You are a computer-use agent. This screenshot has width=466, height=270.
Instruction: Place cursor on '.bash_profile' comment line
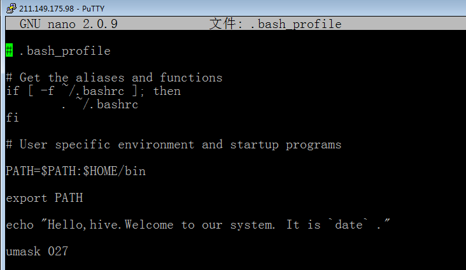(x=59, y=51)
